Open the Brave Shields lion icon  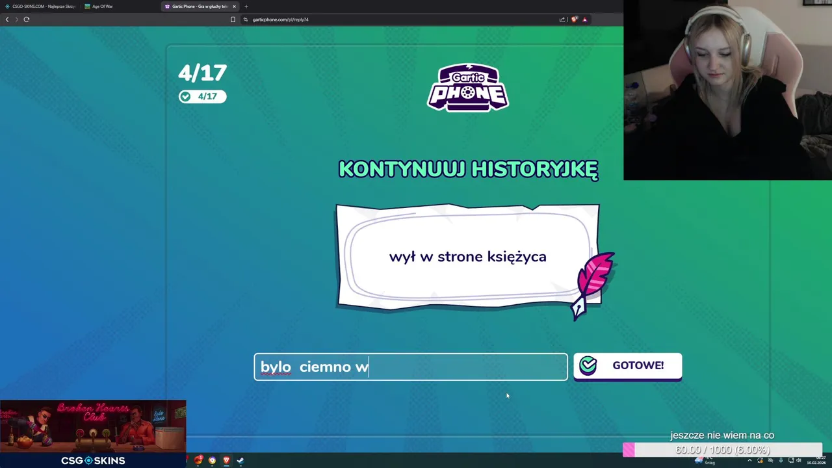point(574,19)
